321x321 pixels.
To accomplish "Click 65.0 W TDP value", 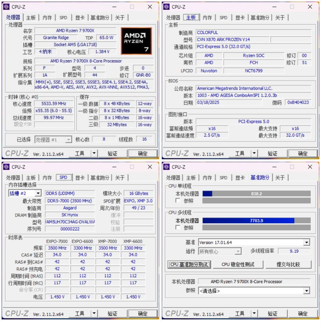I will click(106, 37).
